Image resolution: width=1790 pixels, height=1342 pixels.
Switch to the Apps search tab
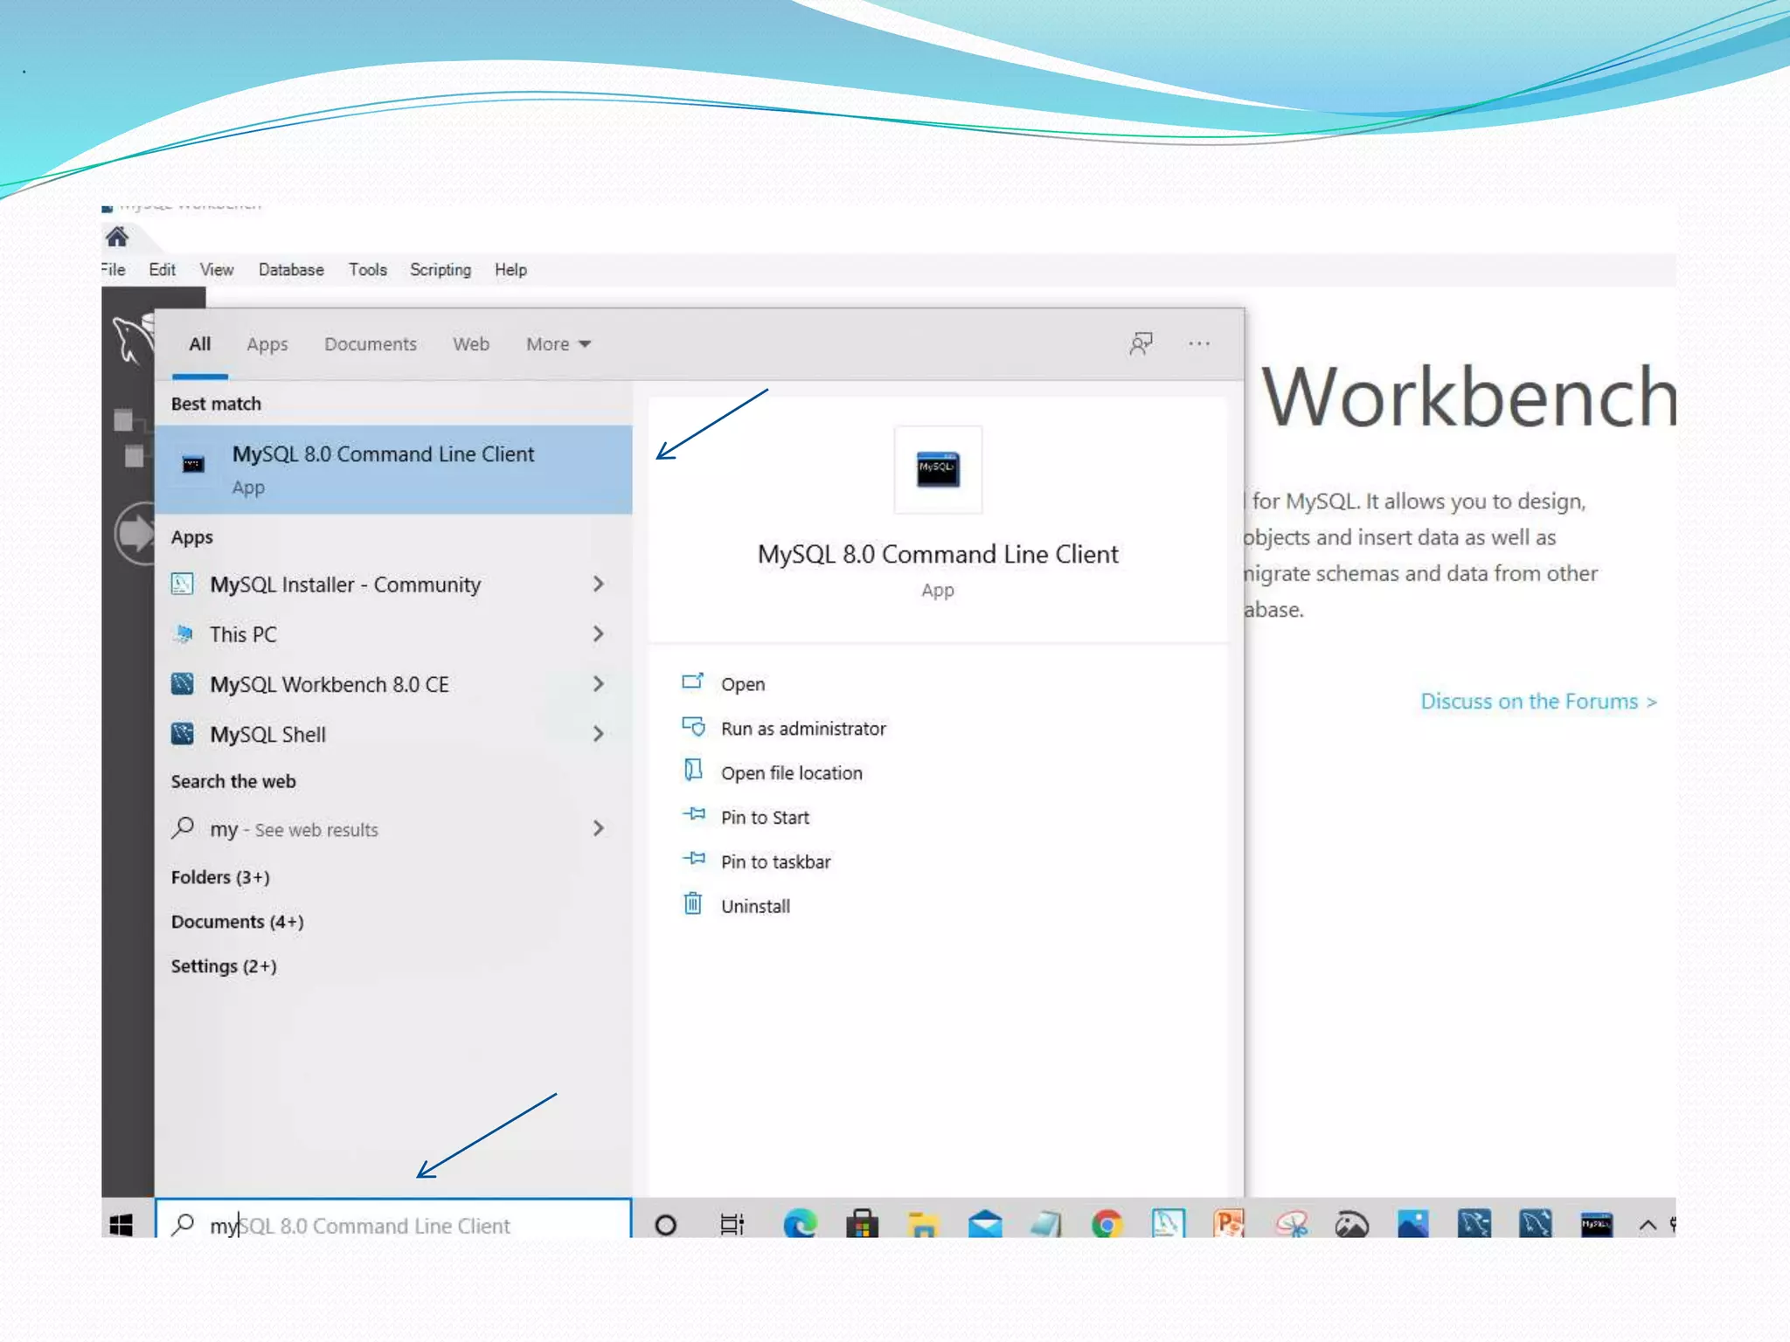(267, 344)
